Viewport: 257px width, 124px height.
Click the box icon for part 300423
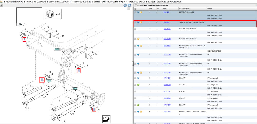pyautogui.click(x=141, y=12)
